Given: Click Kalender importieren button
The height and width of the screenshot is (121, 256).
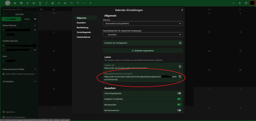Looking at the screenshot, I should [x=143, y=51].
